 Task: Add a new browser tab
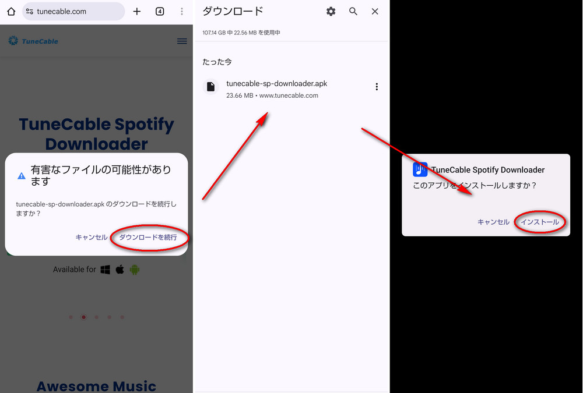point(137,12)
